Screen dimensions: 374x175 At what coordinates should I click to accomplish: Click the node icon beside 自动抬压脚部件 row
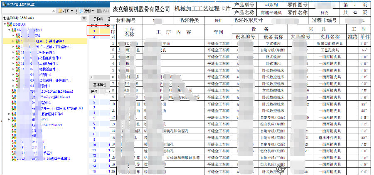coord(18,58)
